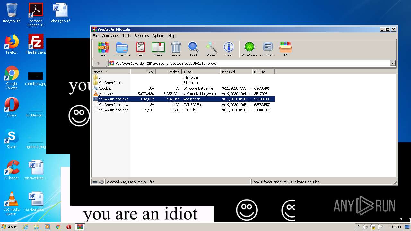Sort by Modified column header
This screenshot has width=411, height=231.
pos(236,72)
